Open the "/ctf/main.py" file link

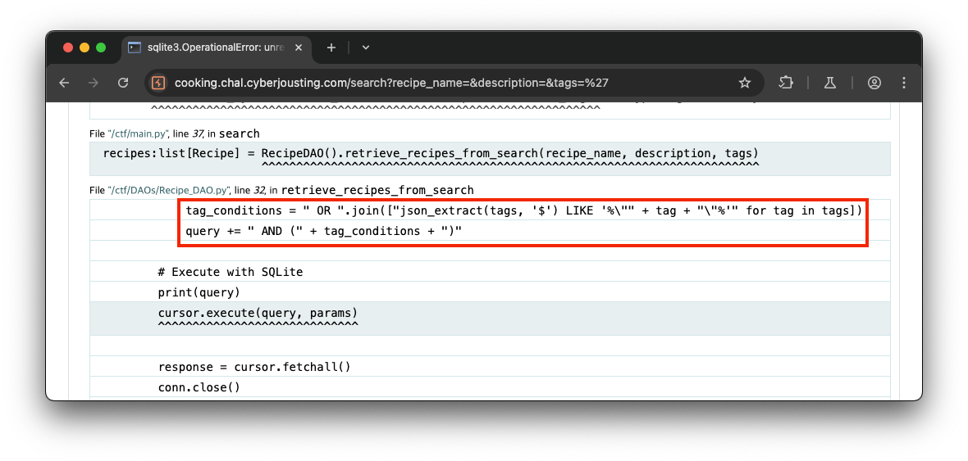tap(139, 133)
